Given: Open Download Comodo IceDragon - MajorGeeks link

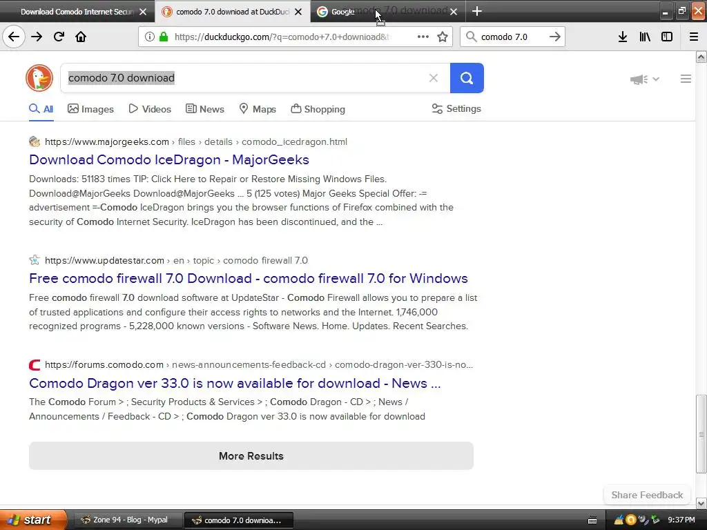Looking at the screenshot, I should pos(169,159).
